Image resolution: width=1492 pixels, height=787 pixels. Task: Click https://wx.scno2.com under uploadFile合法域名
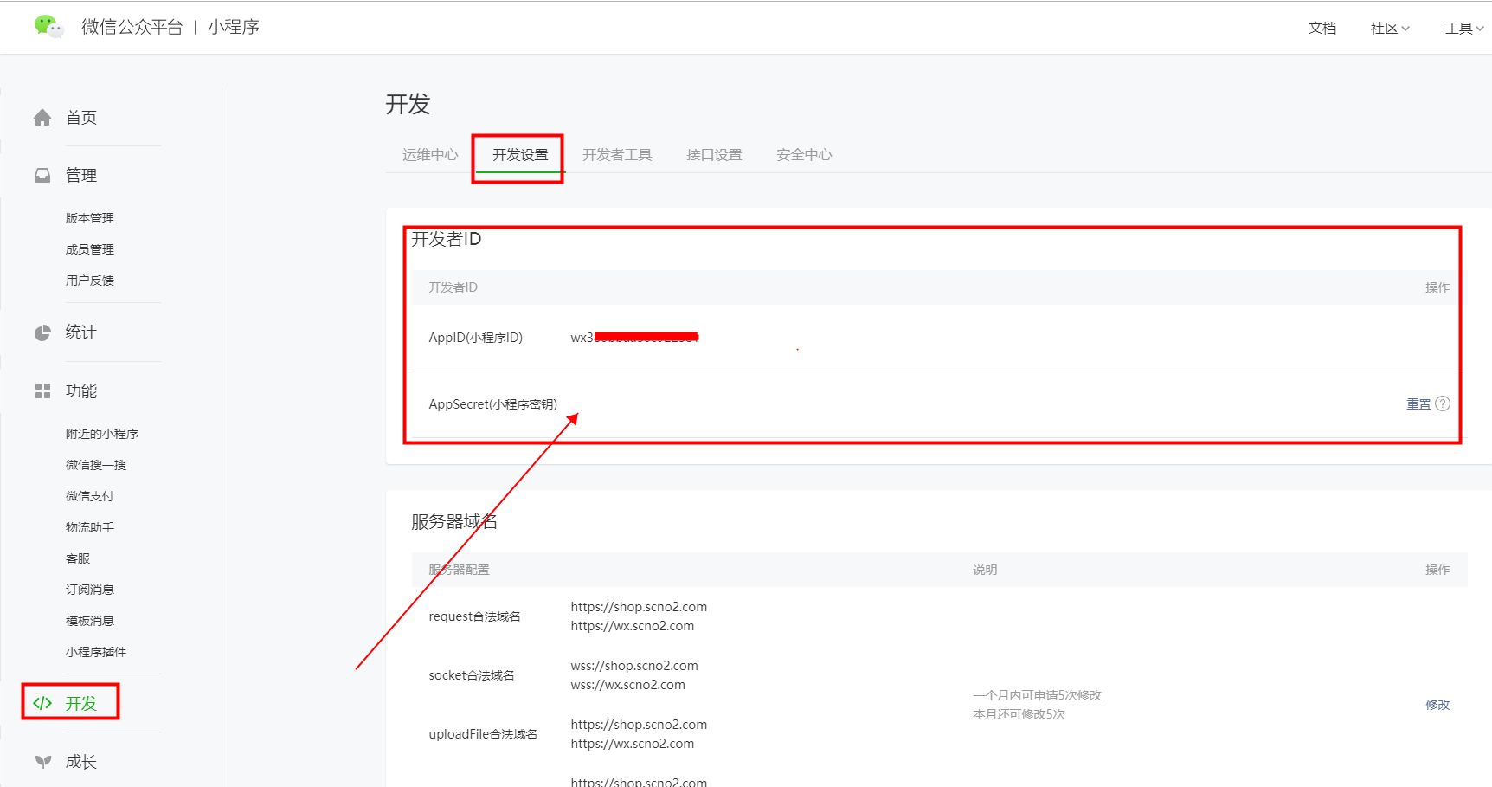click(x=633, y=744)
